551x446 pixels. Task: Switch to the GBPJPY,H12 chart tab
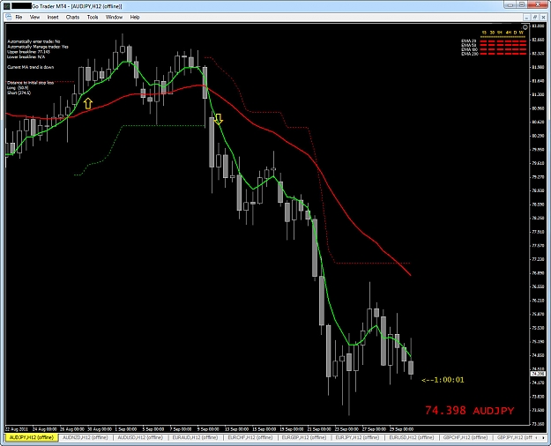click(x=513, y=437)
